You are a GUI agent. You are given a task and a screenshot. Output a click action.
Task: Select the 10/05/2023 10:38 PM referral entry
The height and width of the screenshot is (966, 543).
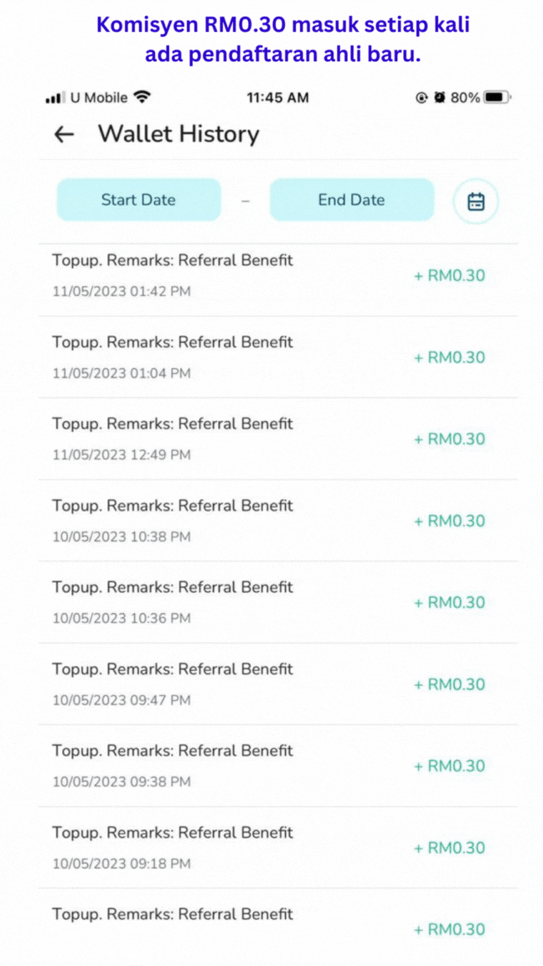tap(268, 521)
